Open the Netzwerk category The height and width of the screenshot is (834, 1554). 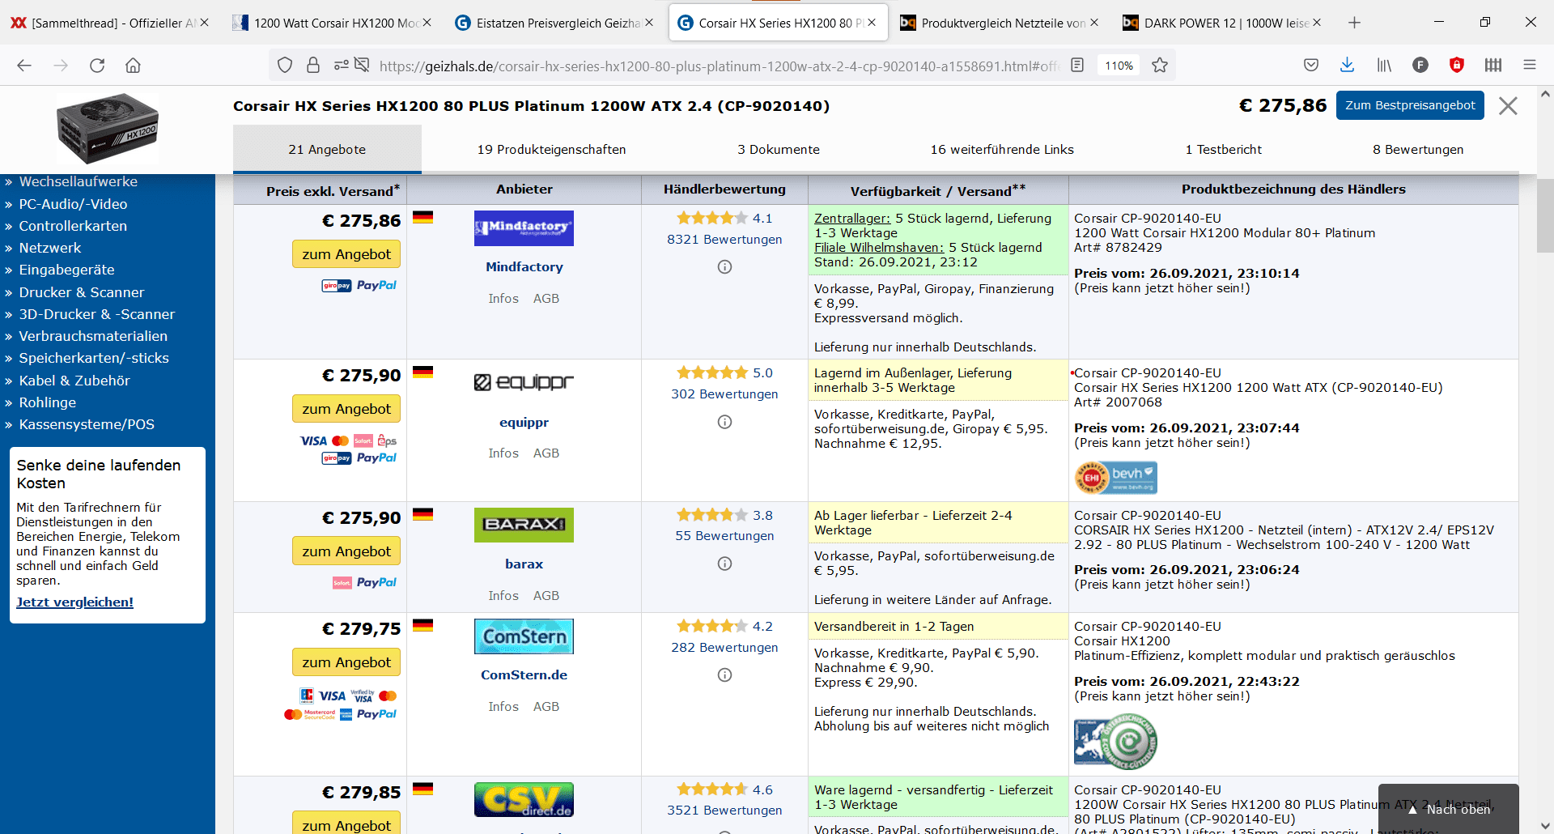point(50,248)
